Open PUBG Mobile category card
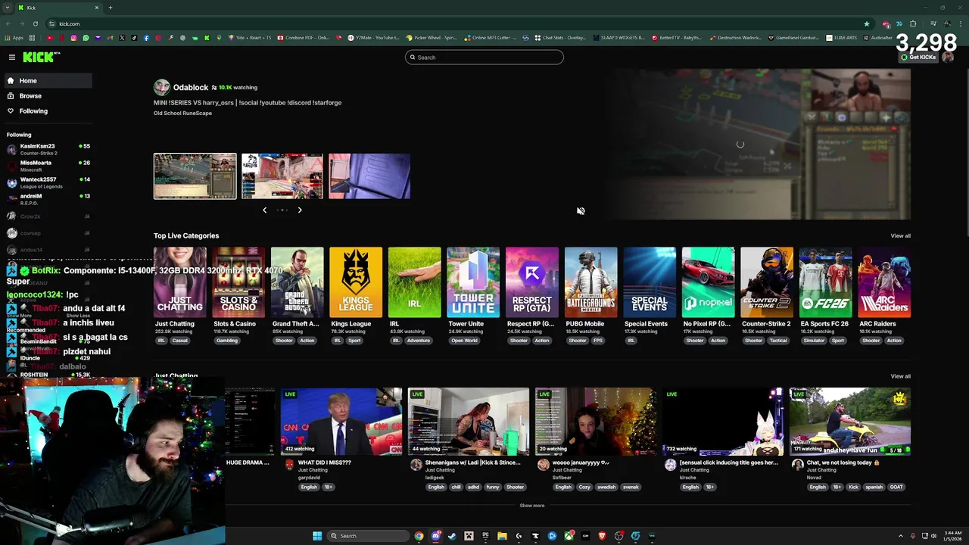 (x=590, y=282)
